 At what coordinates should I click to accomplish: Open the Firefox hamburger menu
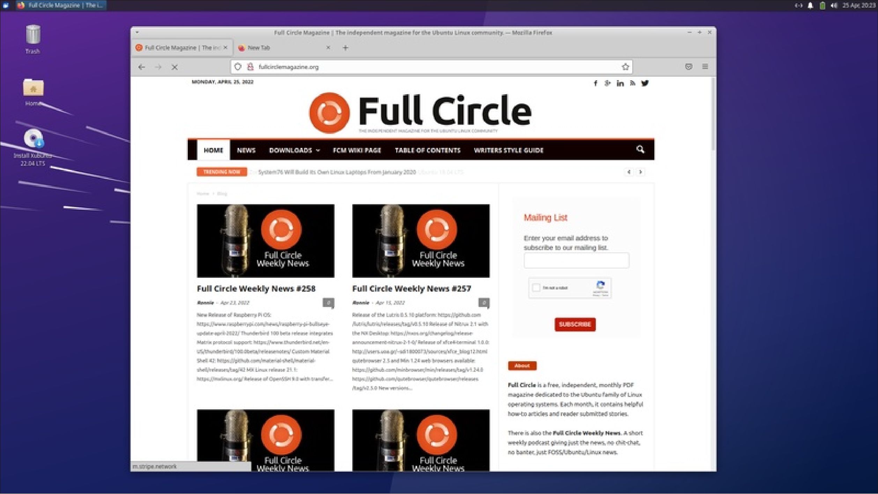(705, 66)
